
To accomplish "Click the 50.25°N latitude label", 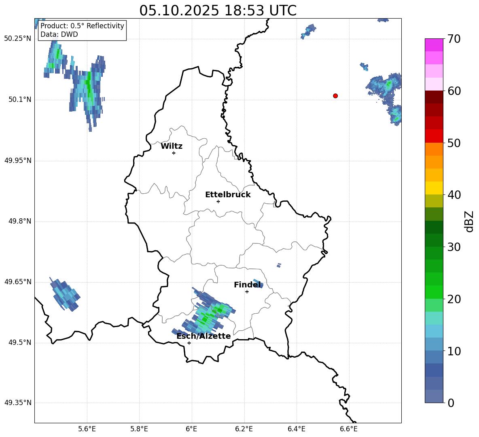I will pos(18,39).
